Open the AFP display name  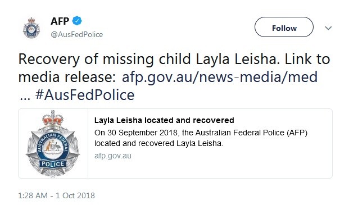[60, 21]
